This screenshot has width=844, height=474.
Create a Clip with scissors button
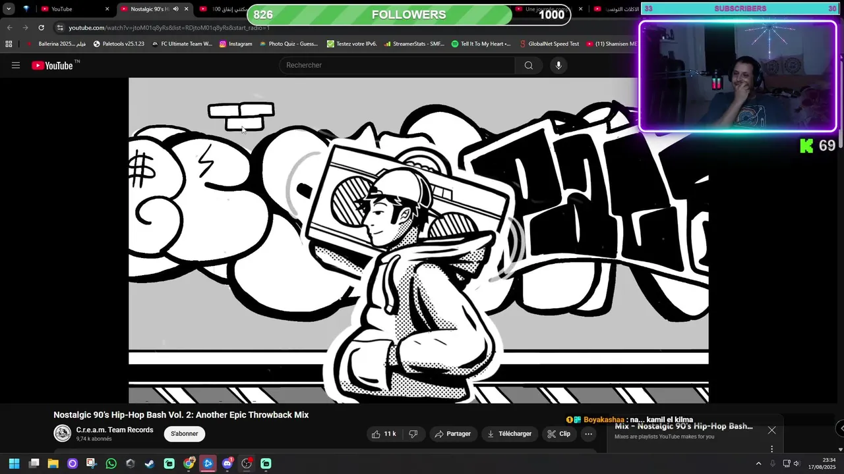coord(558,434)
